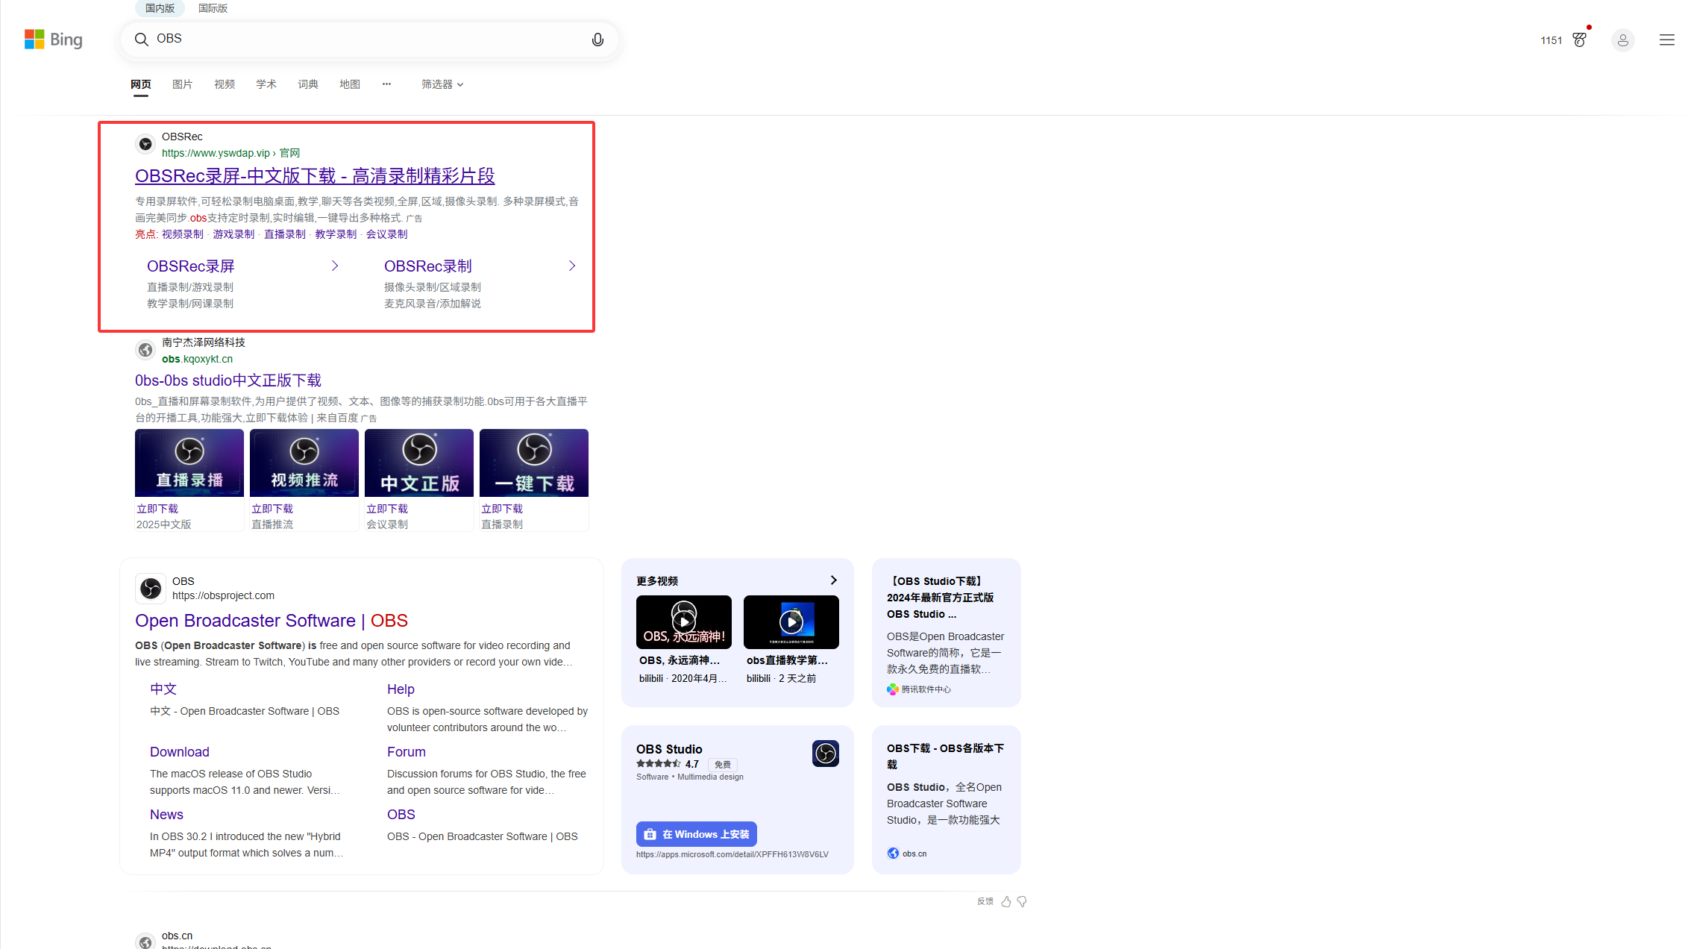Expand the OBSRec录屏 sitelink chevron

tap(335, 266)
